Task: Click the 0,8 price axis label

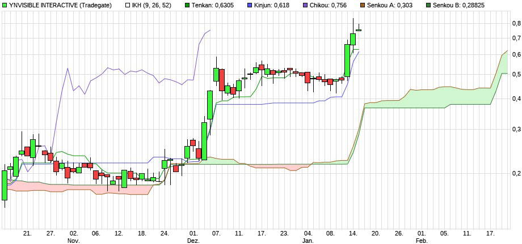Action: tap(516, 23)
